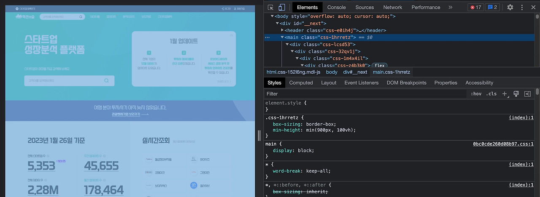
Task: Open DevTools settings gear
Action: point(510,7)
